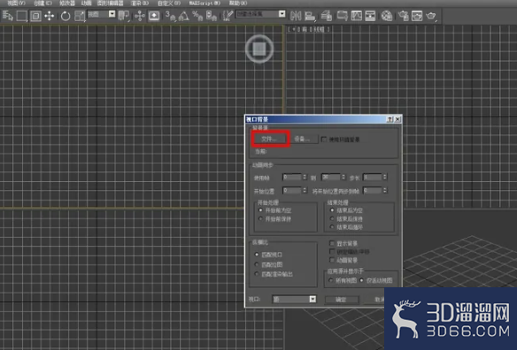Select the 仅活动视图 radio button

click(x=362, y=280)
